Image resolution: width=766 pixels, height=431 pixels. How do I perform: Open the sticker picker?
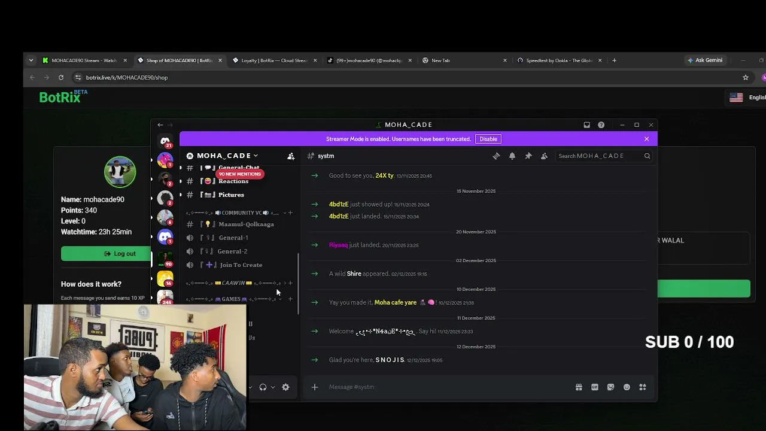pyautogui.click(x=610, y=387)
